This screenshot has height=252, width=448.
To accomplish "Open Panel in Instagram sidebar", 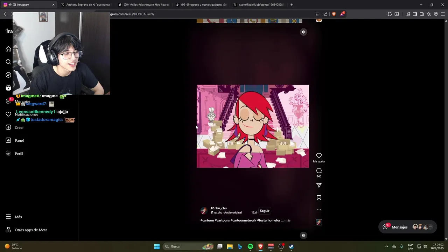I will tap(15, 140).
